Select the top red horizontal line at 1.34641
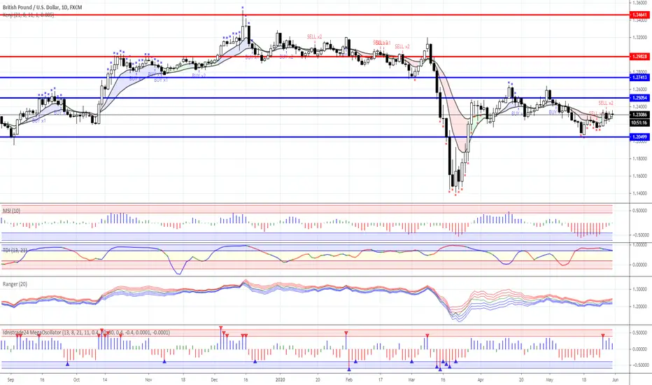Image resolution: width=652 pixels, height=385 pixels. (x=314, y=15)
